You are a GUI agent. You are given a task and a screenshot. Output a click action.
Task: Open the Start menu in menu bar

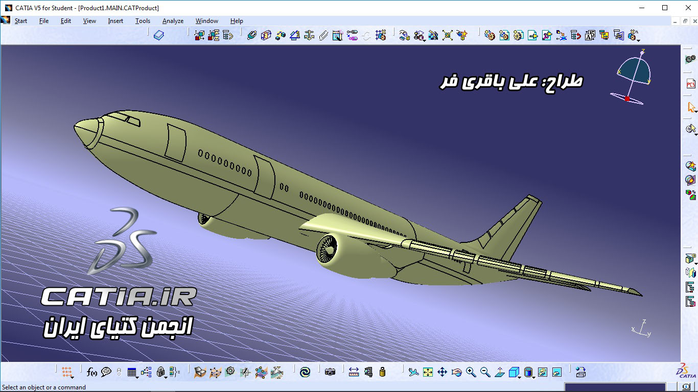click(x=21, y=21)
